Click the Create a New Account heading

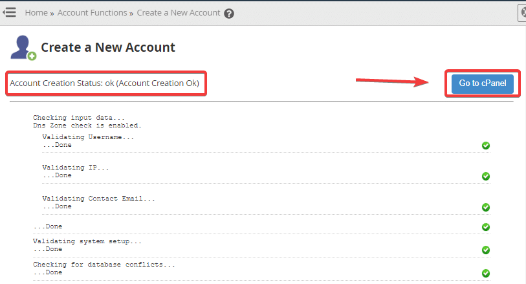coord(108,47)
